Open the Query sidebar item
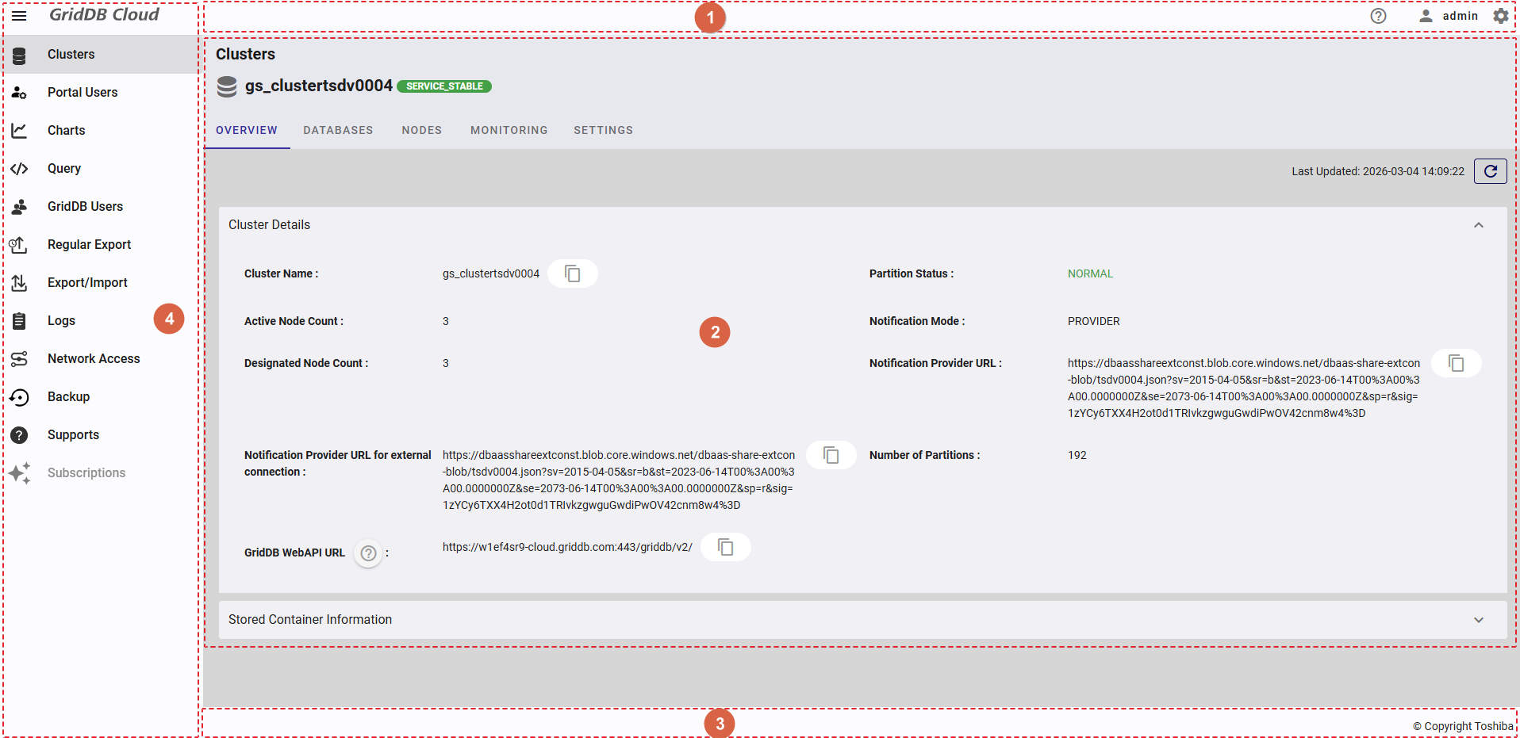 point(64,169)
